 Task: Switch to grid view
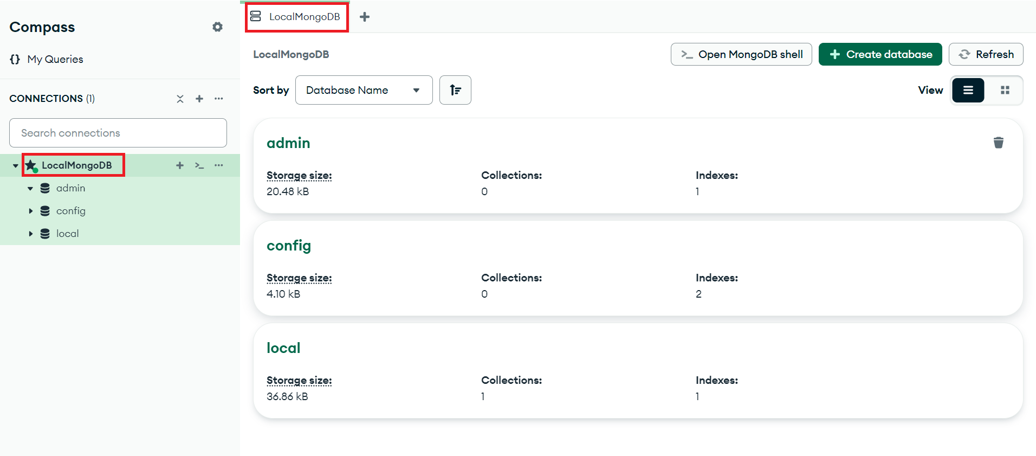1005,90
